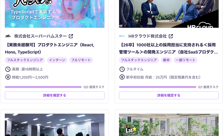Click 詳細を確認する on the HRクラウド card
The width and height of the screenshot is (223, 136).
(169, 95)
